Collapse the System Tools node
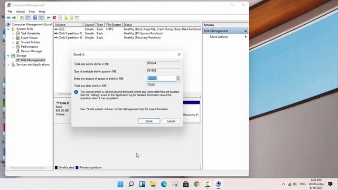The image size is (338, 190). coord(8,29)
